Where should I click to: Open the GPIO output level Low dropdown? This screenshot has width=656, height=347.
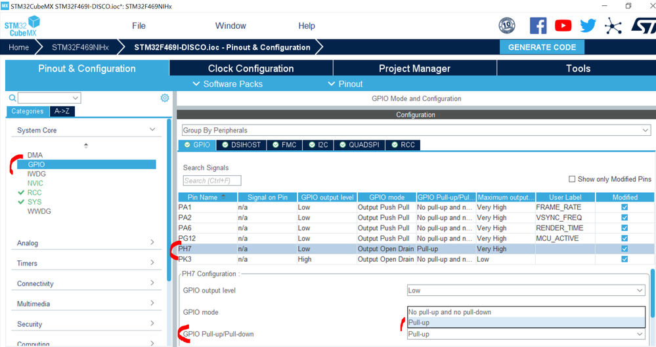[526, 290]
